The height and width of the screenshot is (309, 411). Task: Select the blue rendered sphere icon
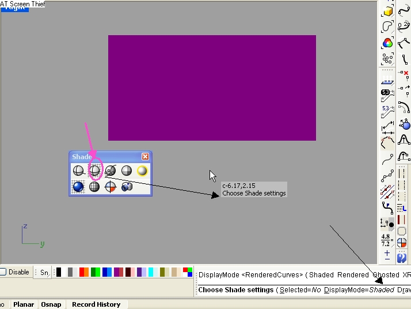point(78,187)
